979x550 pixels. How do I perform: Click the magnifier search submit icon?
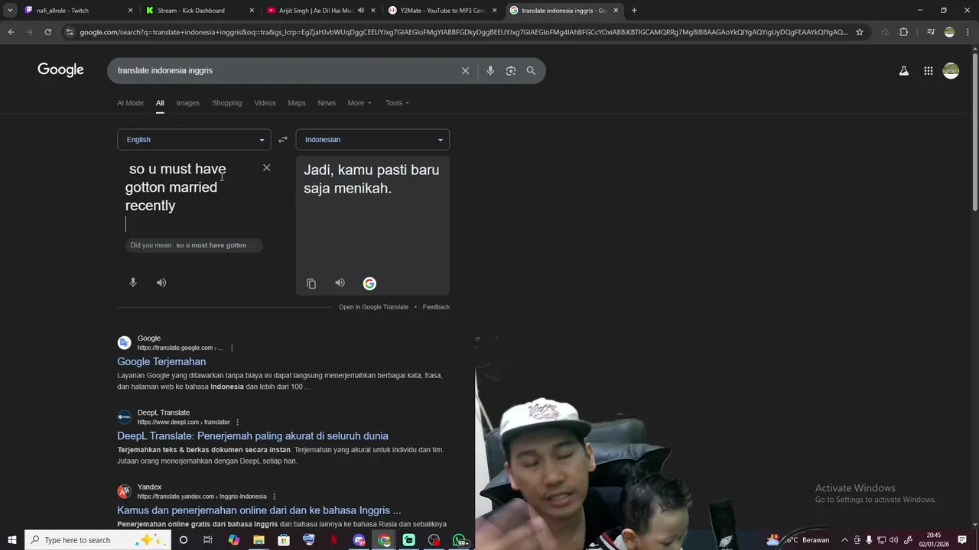[x=531, y=70]
